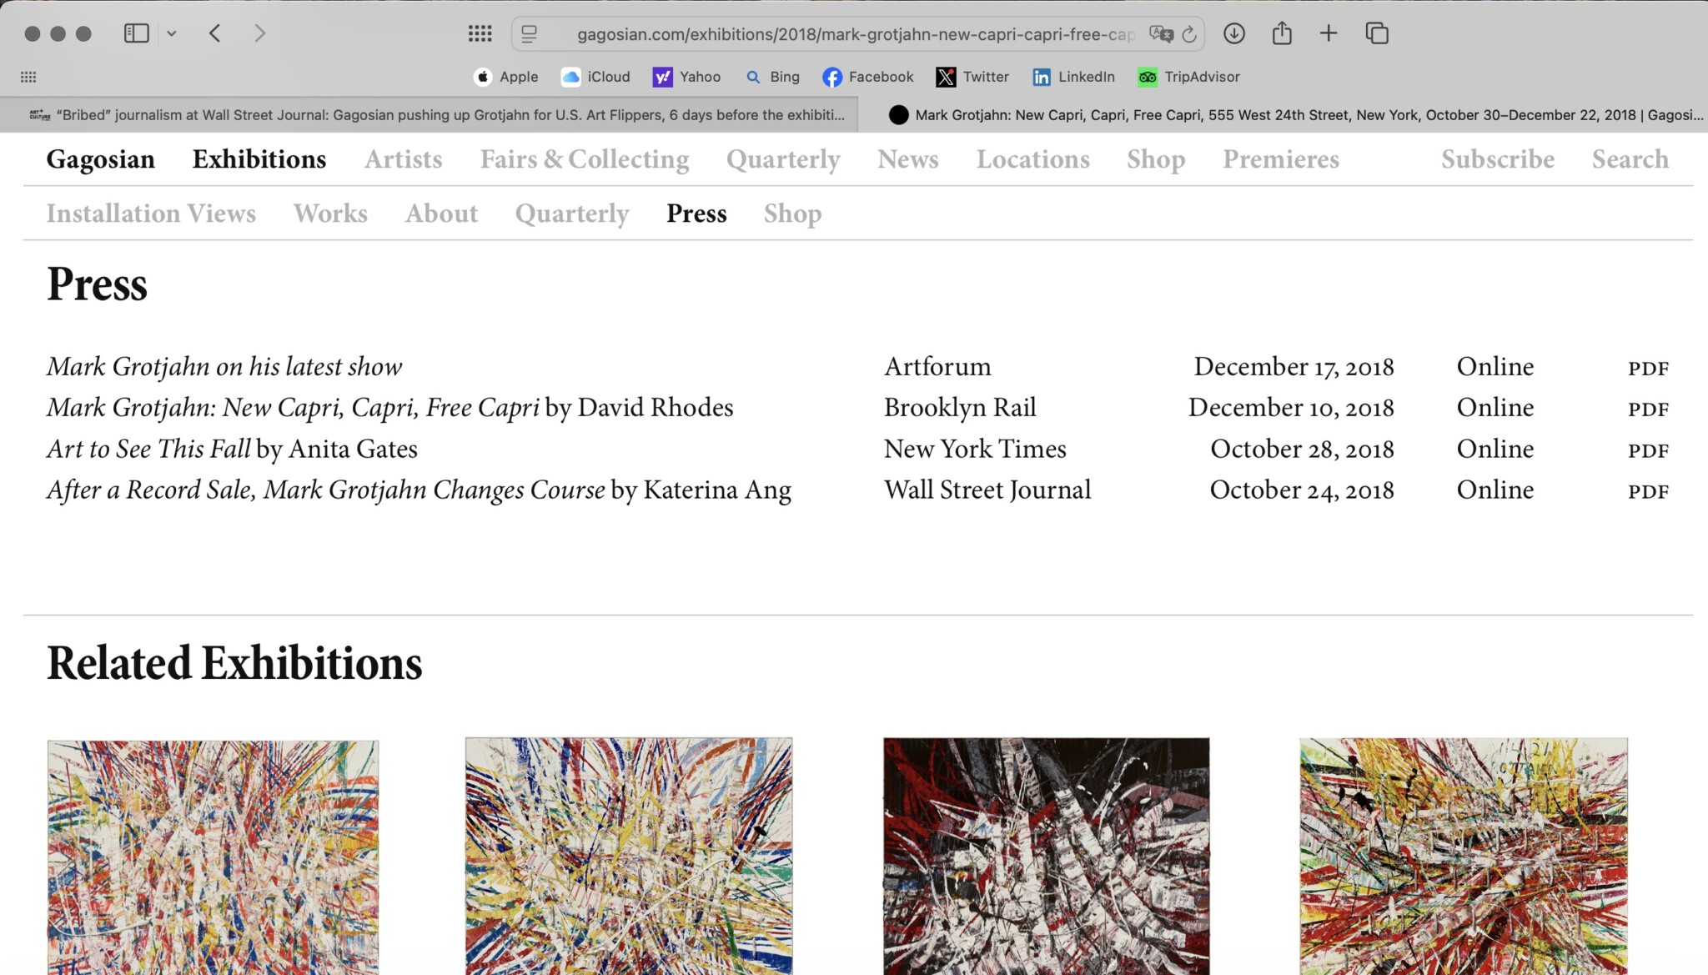Viewport: 1708px width, 975px height.
Task: Open the Yahoo bookmark
Action: (x=686, y=77)
